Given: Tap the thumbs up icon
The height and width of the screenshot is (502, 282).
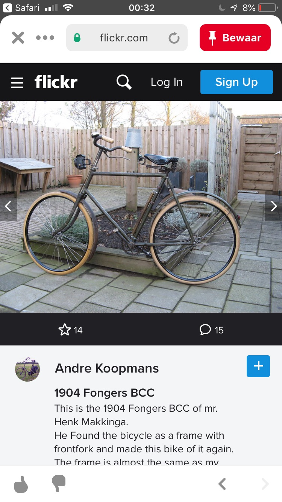Looking at the screenshot, I should coord(21,484).
